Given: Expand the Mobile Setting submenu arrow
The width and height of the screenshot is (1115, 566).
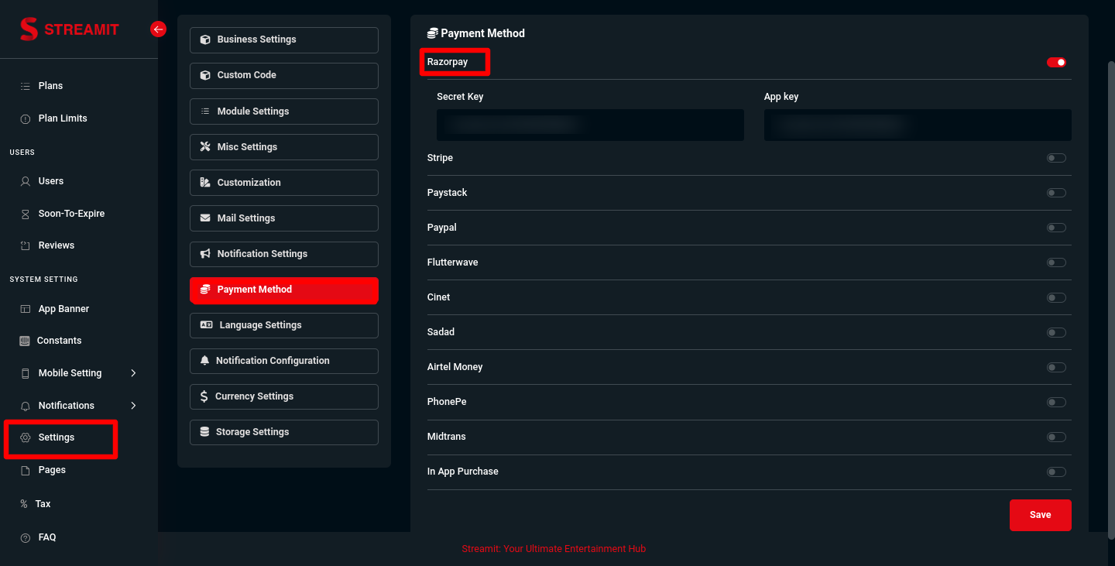Looking at the screenshot, I should (x=133, y=373).
